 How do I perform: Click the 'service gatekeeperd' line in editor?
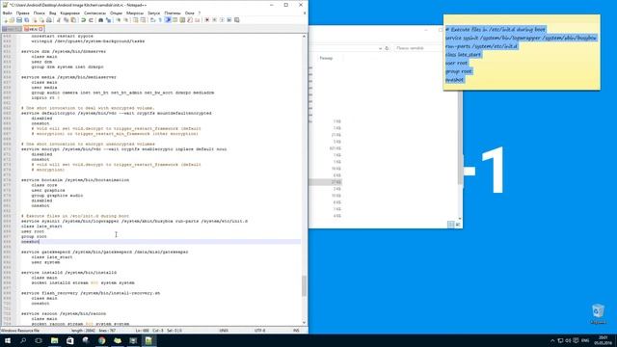tap(105, 252)
